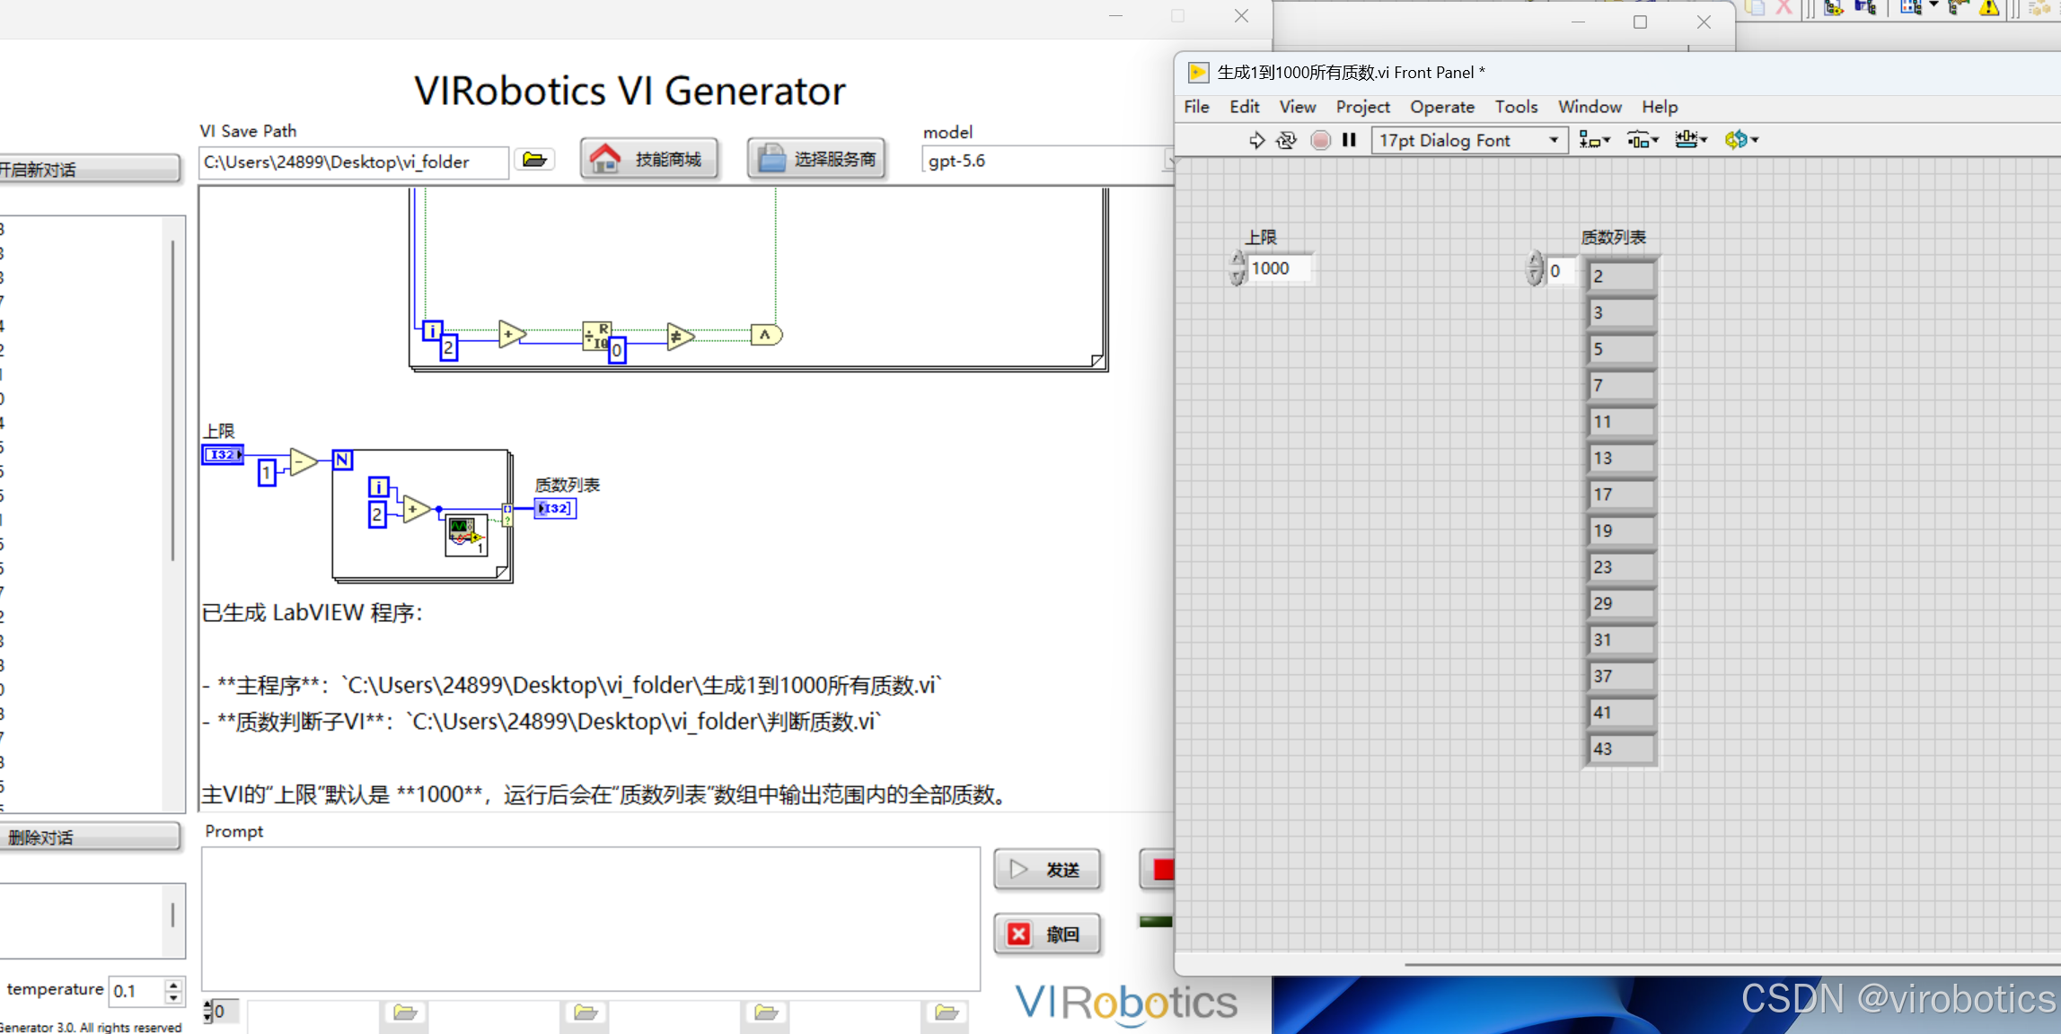Select array element showing 23

(x=1622, y=567)
